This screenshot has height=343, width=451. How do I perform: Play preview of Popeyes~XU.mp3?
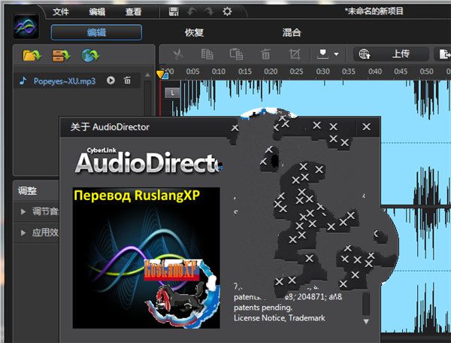[x=110, y=80]
